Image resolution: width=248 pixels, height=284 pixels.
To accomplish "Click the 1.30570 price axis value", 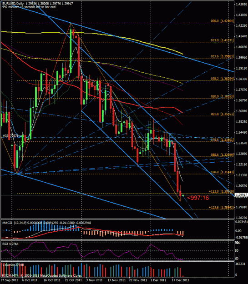I will (x=241, y=186).
